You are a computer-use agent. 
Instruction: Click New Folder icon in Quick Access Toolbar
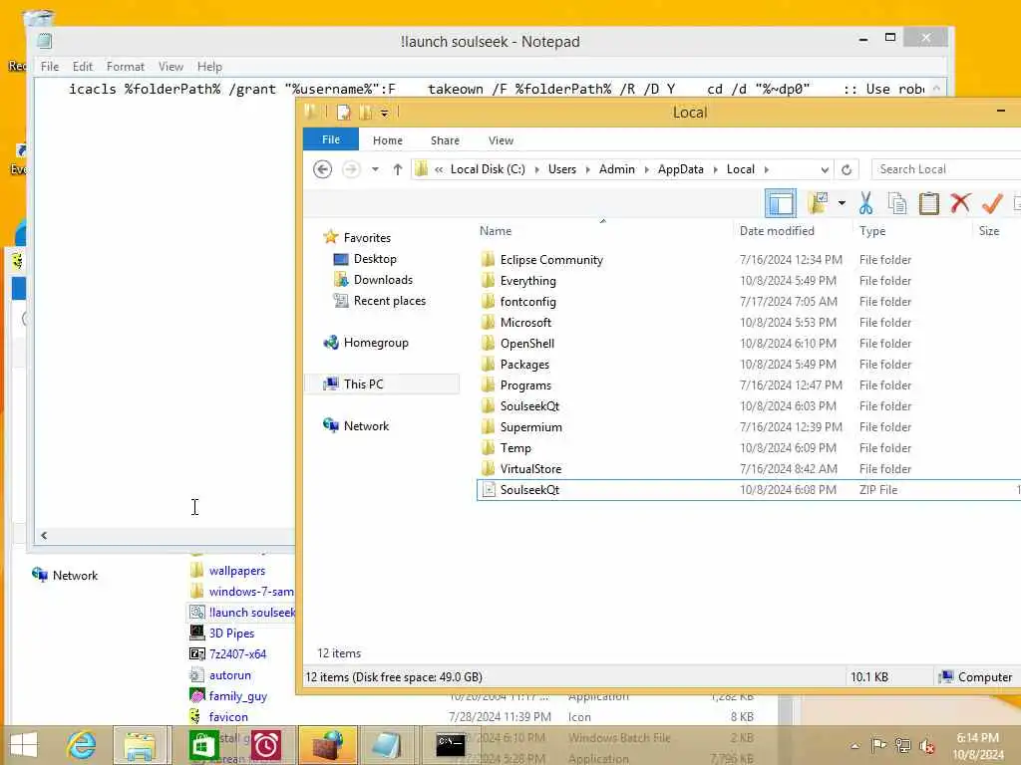pos(366,113)
